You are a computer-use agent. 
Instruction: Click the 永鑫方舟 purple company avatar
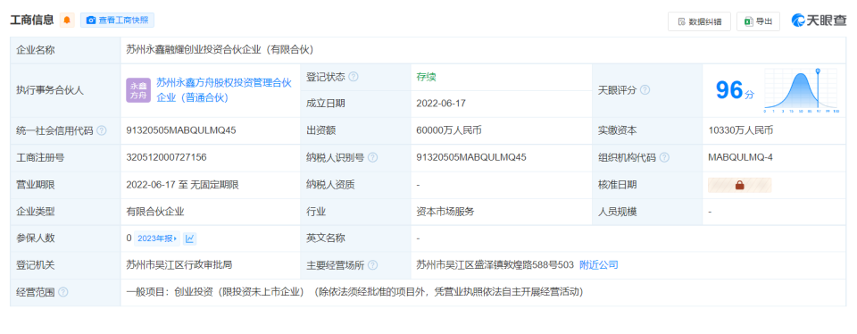pyautogui.click(x=138, y=90)
